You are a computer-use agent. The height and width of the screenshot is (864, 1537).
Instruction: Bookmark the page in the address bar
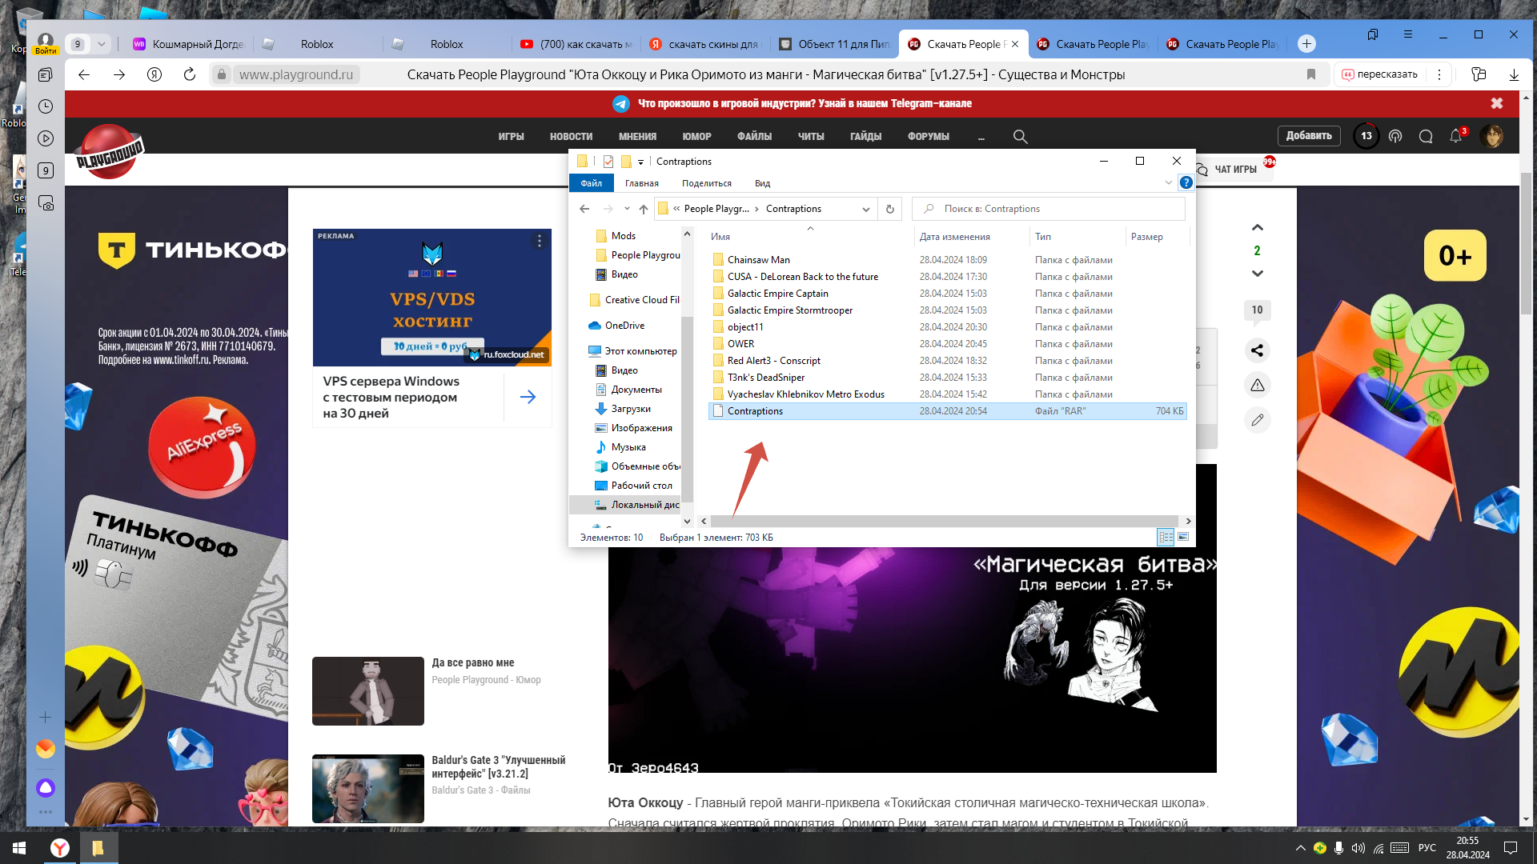(1311, 74)
